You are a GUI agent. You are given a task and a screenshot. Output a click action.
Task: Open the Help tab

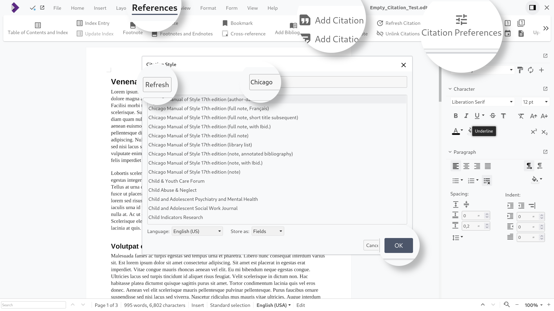pyautogui.click(x=273, y=8)
